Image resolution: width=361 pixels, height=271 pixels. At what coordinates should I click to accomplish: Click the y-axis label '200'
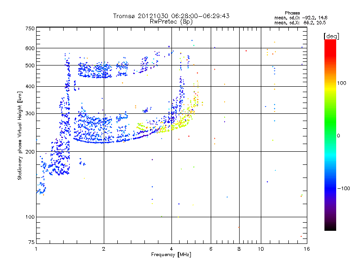(x=30, y=152)
